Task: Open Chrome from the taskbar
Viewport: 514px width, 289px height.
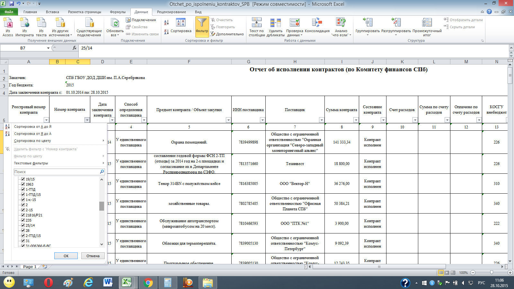Action: (148, 283)
